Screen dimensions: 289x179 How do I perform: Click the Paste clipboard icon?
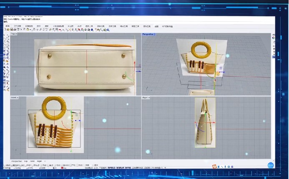pyautogui.click(x=28, y=30)
